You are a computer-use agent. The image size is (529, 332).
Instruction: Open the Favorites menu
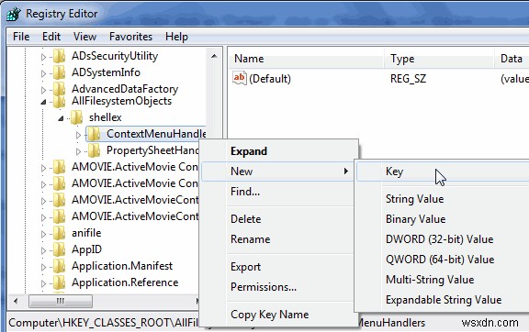131,37
